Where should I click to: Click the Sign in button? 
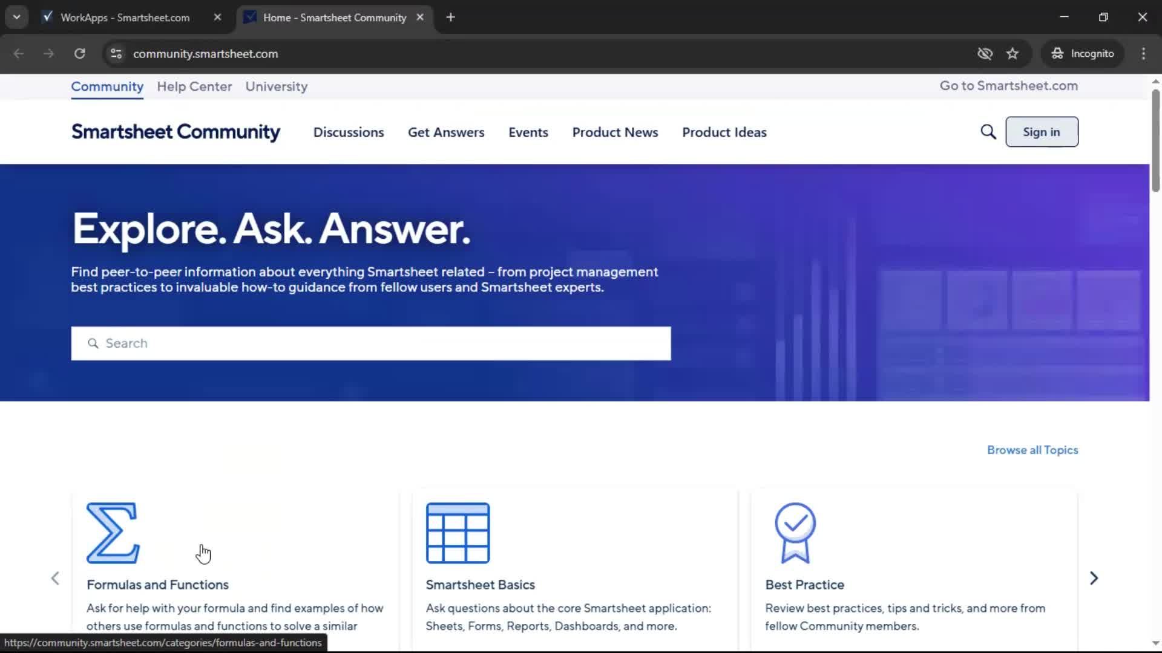pos(1042,132)
